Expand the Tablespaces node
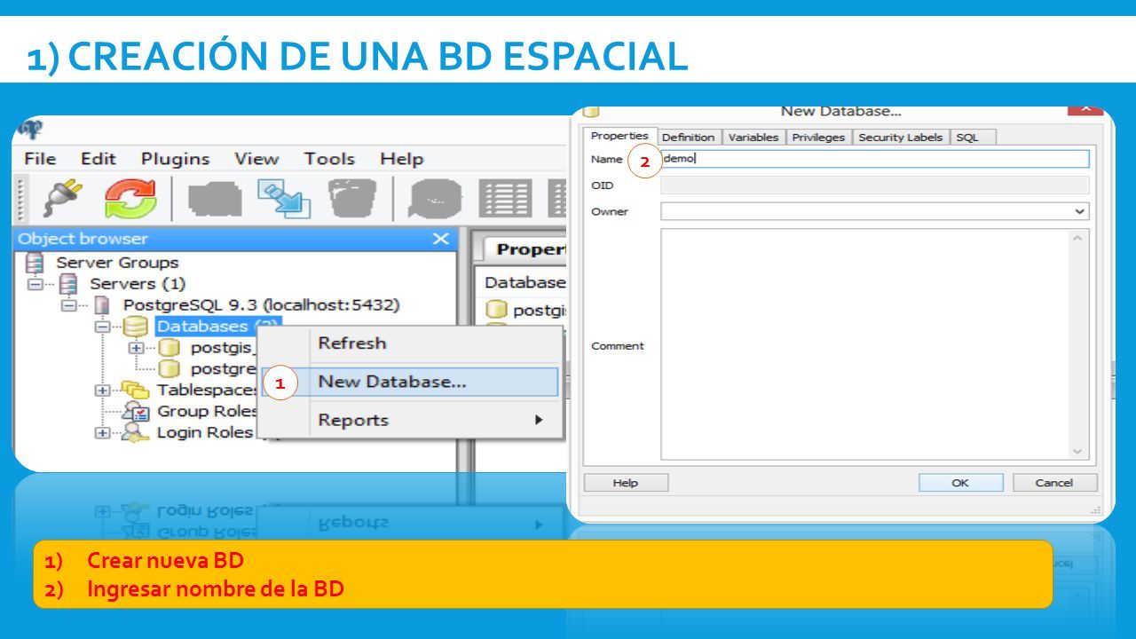This screenshot has height=639, width=1136. [x=103, y=390]
